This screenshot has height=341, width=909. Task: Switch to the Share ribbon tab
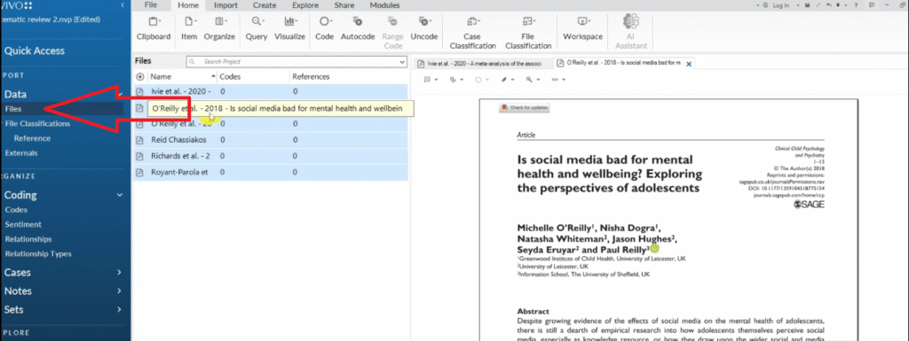coord(344,5)
